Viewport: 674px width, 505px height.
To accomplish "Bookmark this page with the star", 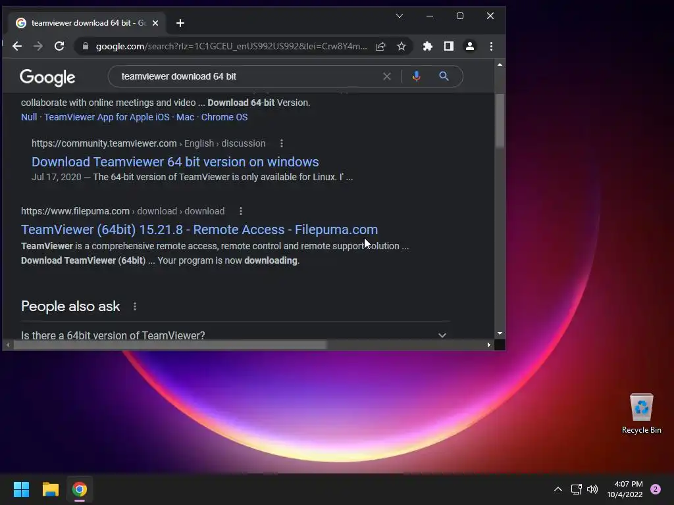I will point(402,47).
